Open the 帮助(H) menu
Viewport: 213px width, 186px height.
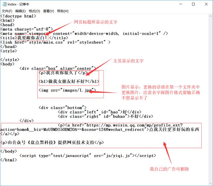pos(63,11)
